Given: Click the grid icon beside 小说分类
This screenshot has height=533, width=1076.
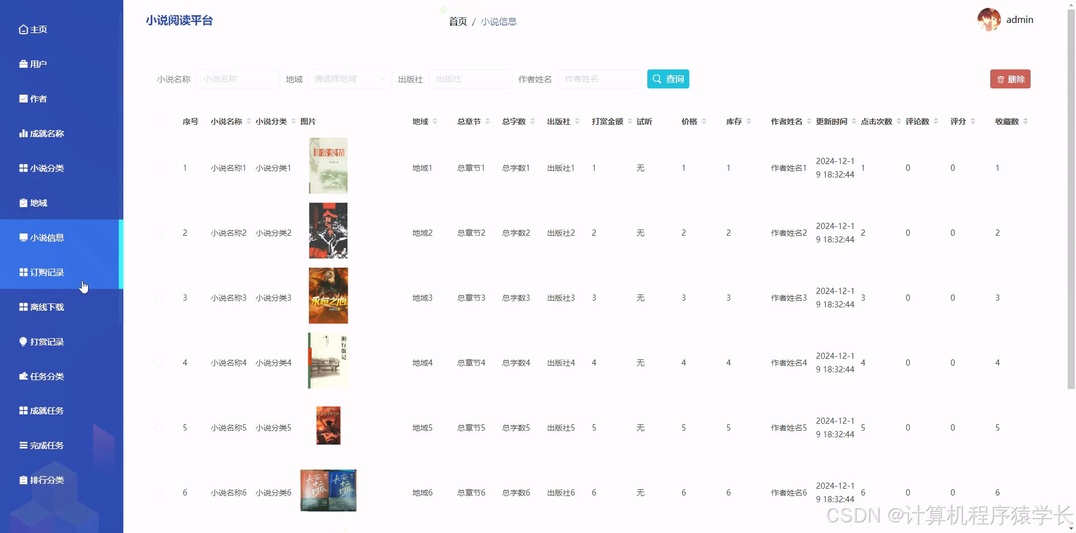Looking at the screenshot, I should 23,169.
